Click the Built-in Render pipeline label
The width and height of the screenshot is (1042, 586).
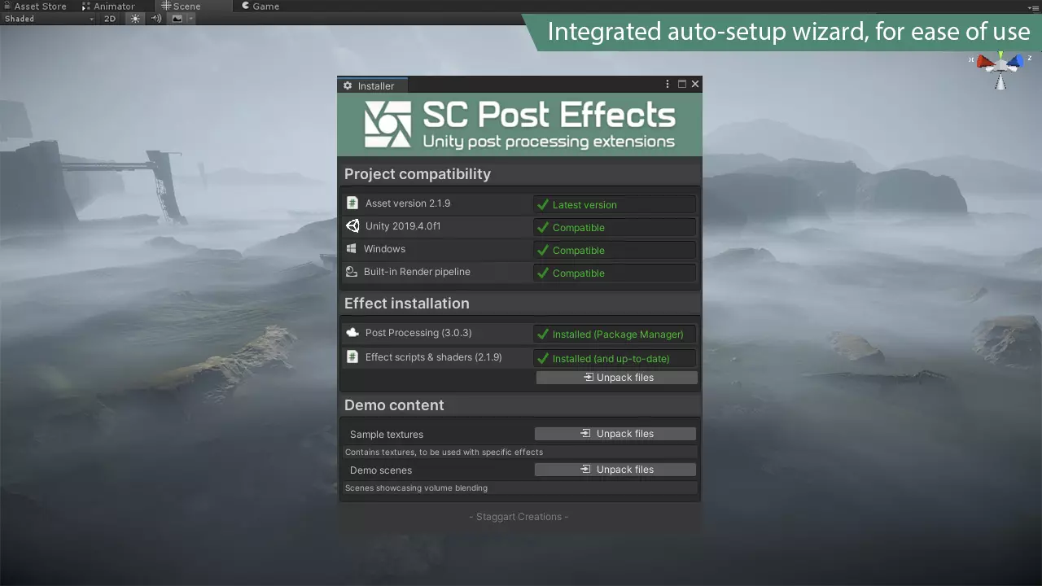[417, 272]
